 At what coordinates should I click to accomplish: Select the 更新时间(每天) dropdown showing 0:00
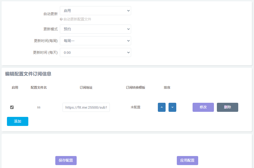click(95, 52)
